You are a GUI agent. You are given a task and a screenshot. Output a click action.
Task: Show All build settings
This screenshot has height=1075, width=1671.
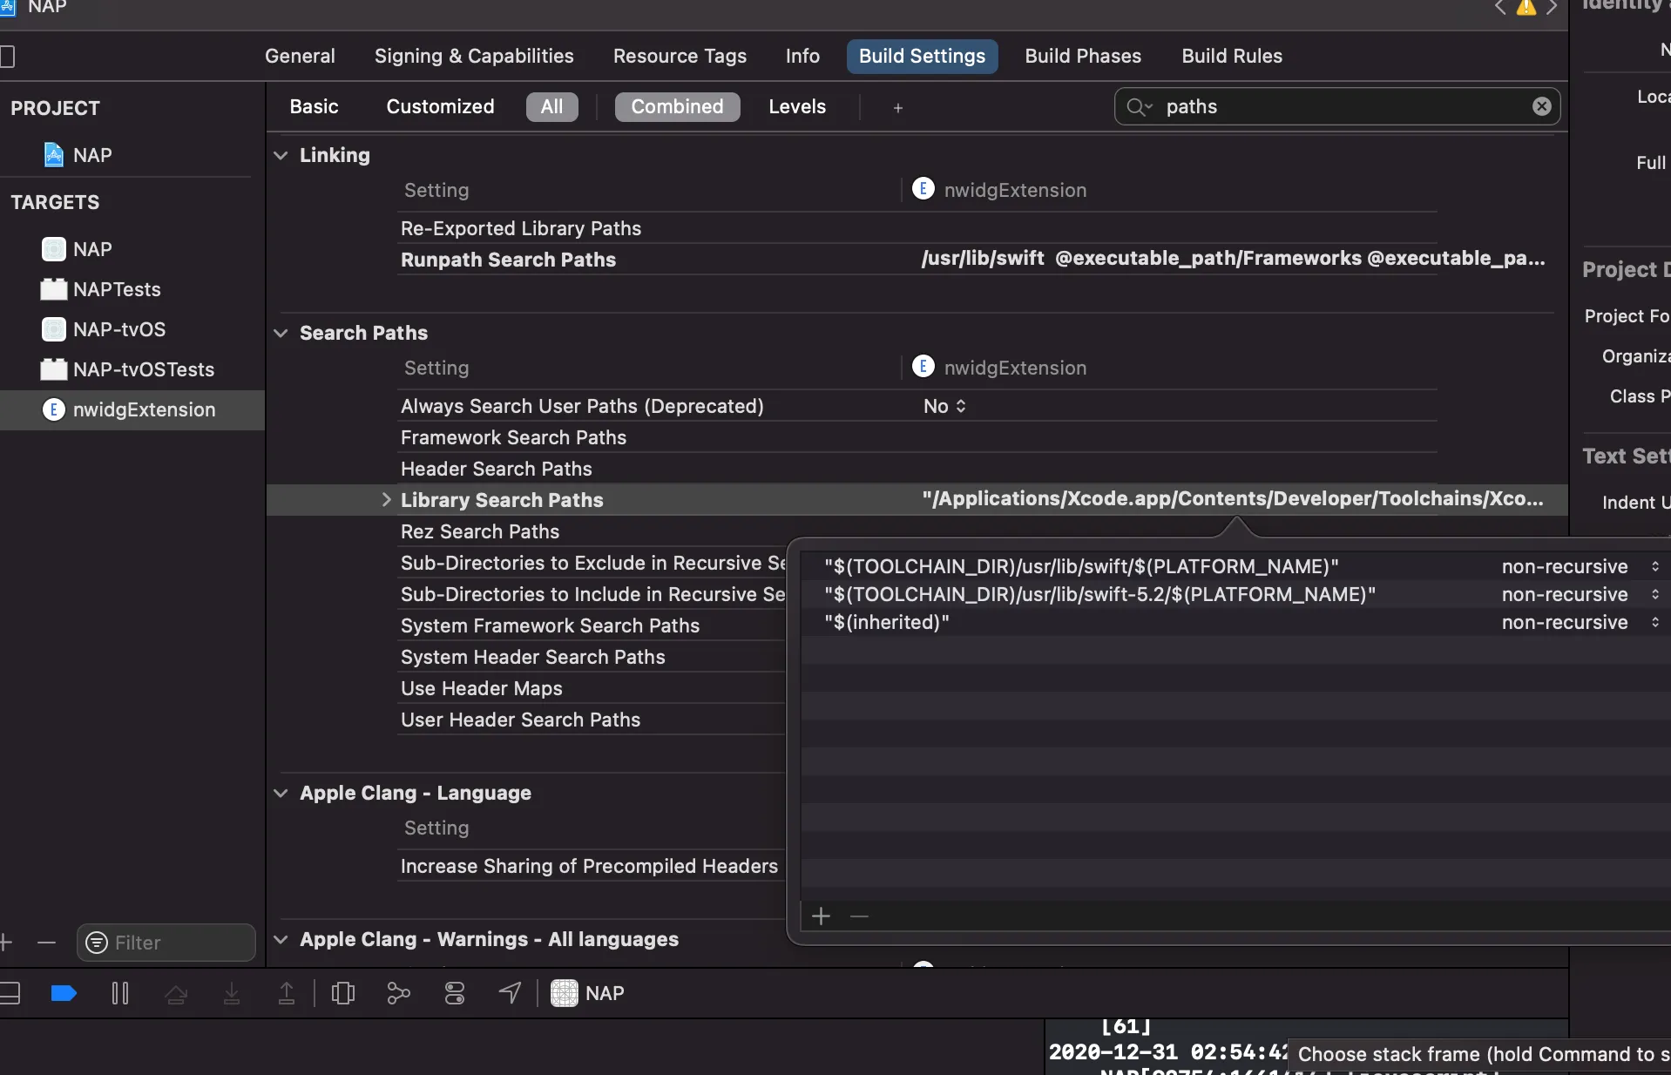click(x=551, y=106)
